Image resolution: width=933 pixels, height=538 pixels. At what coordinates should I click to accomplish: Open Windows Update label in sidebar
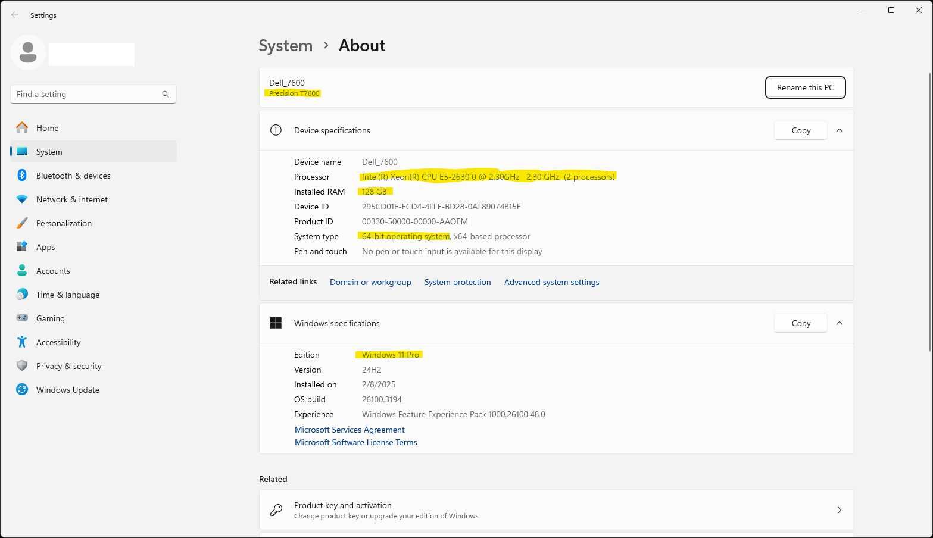[68, 390]
